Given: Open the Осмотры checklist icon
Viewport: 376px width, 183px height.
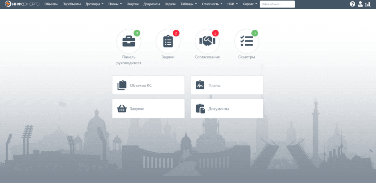Looking at the screenshot, I should [x=246, y=41].
